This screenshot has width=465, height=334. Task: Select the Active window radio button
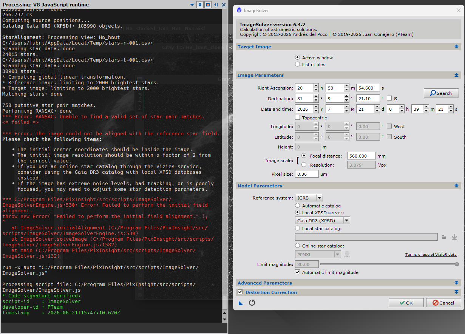[x=298, y=58]
